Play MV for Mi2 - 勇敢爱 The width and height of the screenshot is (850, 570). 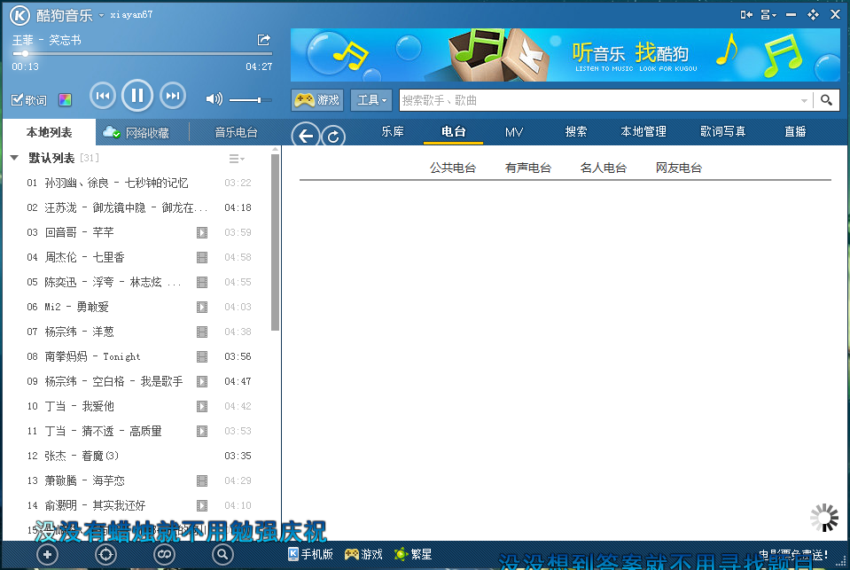pyautogui.click(x=202, y=307)
